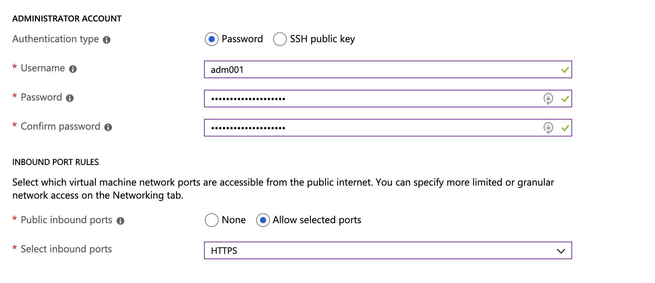Select Password authentication type

tap(211, 39)
